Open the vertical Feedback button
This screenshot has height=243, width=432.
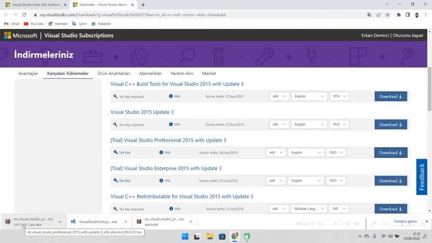[422, 177]
